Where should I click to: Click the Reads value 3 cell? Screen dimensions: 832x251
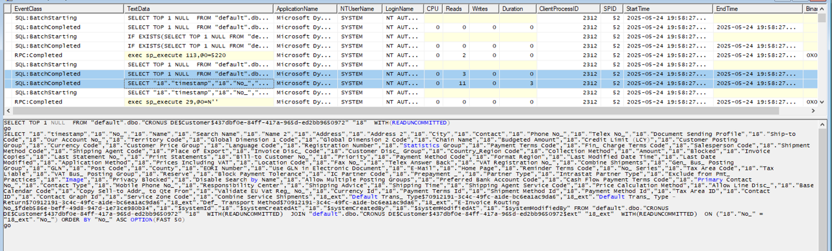pos(457,74)
